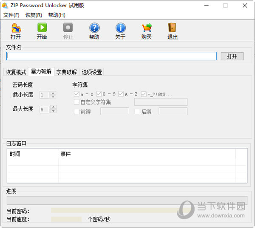Toggle the 0 - 9 charset checkbox
Screen dimensions: 255x228
tap(99, 94)
